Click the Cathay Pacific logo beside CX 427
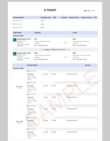 [x=15, y=40]
